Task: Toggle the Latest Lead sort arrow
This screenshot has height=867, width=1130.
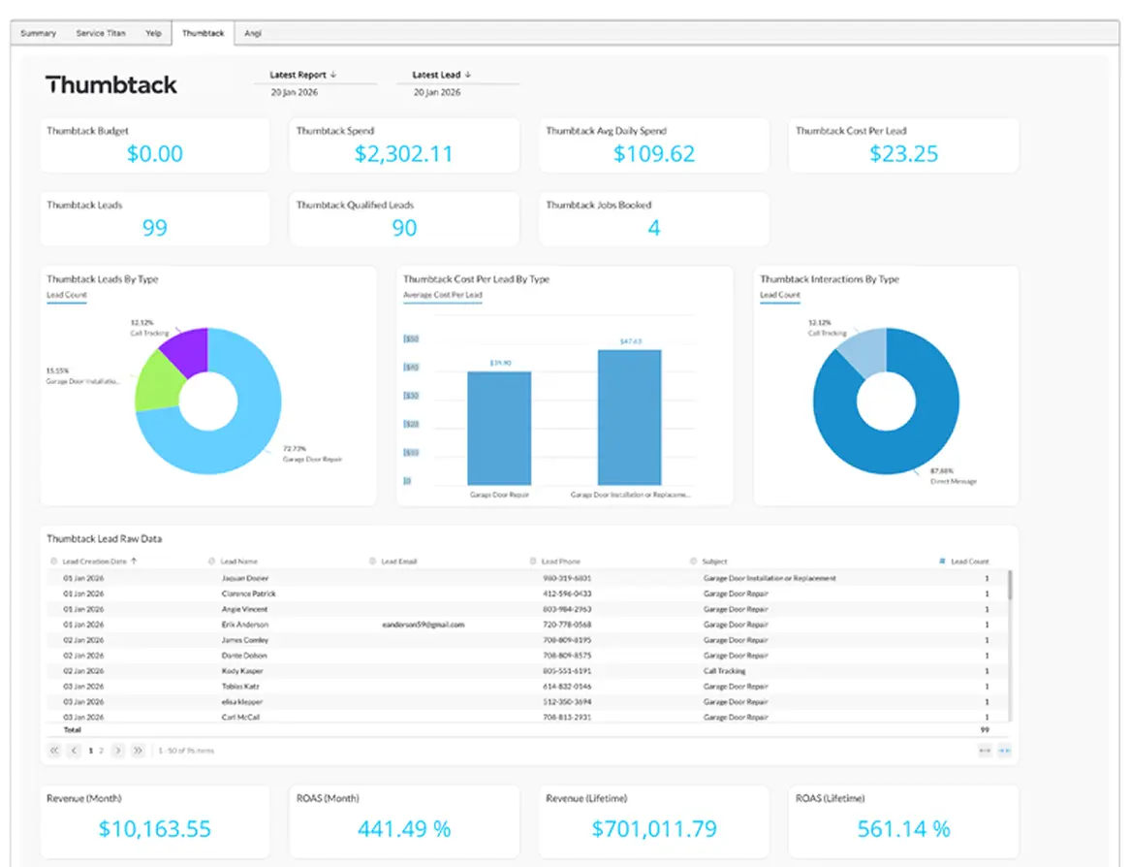Action: pyautogui.click(x=467, y=74)
